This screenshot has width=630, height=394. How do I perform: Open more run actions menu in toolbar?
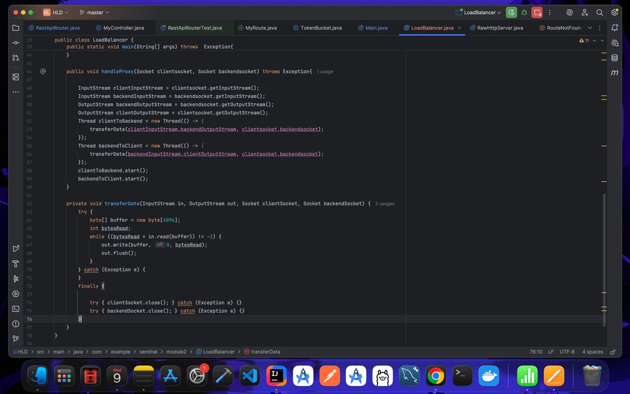pos(549,12)
